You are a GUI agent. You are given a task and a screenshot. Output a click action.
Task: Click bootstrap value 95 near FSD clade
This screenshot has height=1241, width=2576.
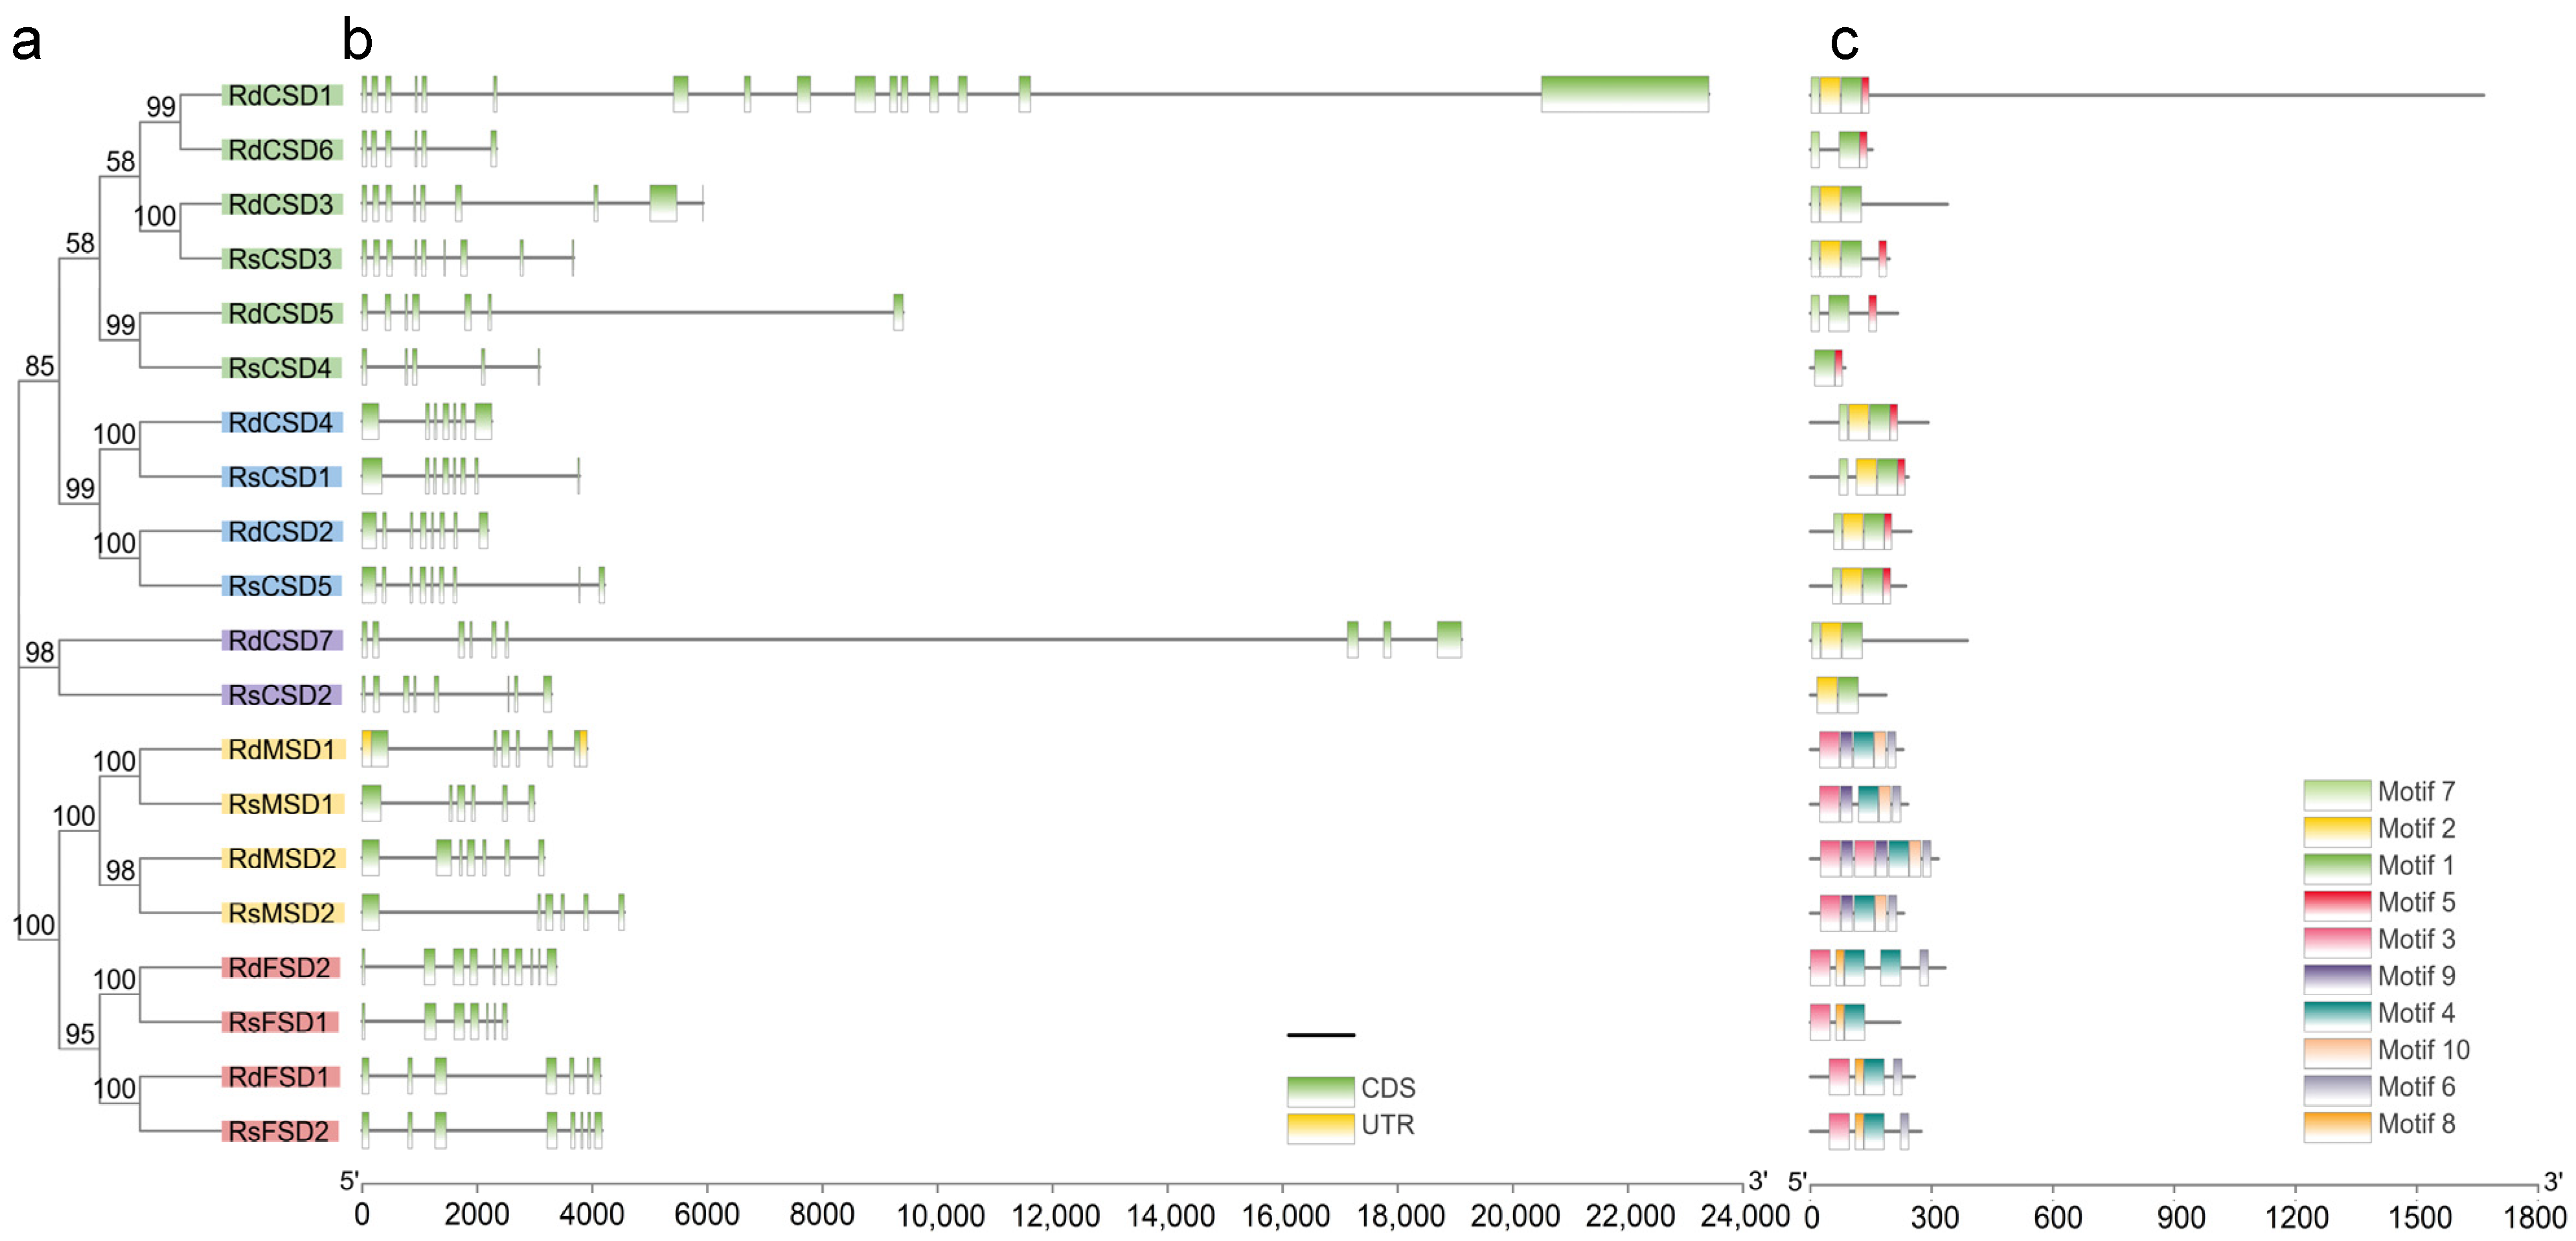pyautogui.click(x=80, y=1034)
